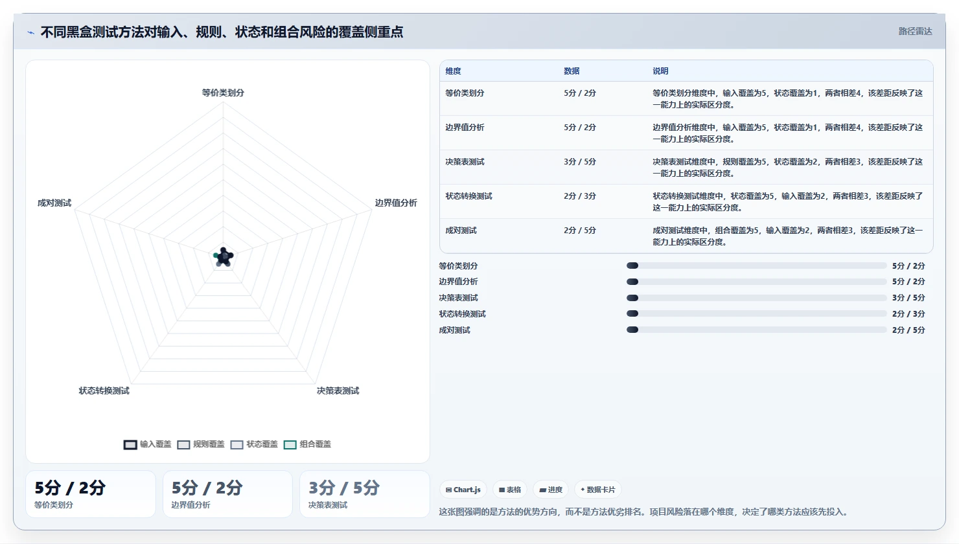
Task: Click the footer note starting 这张图强调的是
Action: click(643, 512)
